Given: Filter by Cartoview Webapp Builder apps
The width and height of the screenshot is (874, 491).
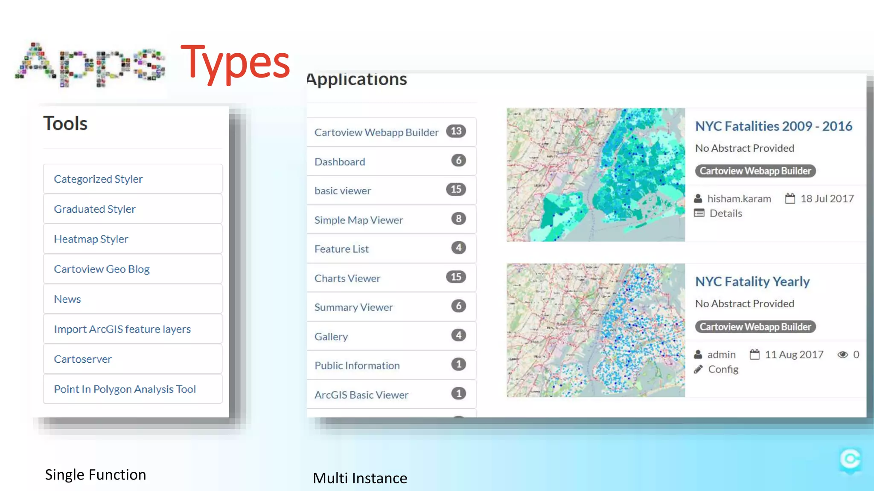Looking at the screenshot, I should 376,133.
